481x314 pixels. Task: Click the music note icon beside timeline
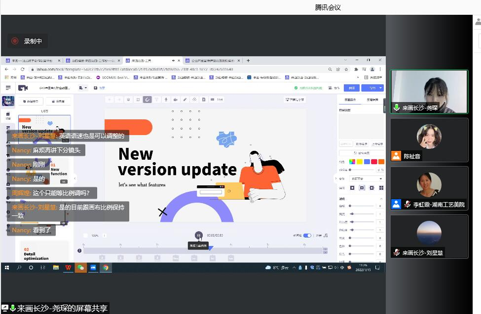[326, 236]
